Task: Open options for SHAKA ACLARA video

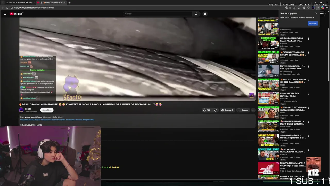Action: (308, 80)
